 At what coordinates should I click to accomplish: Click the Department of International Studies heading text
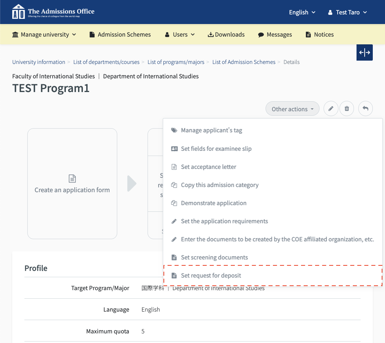151,76
